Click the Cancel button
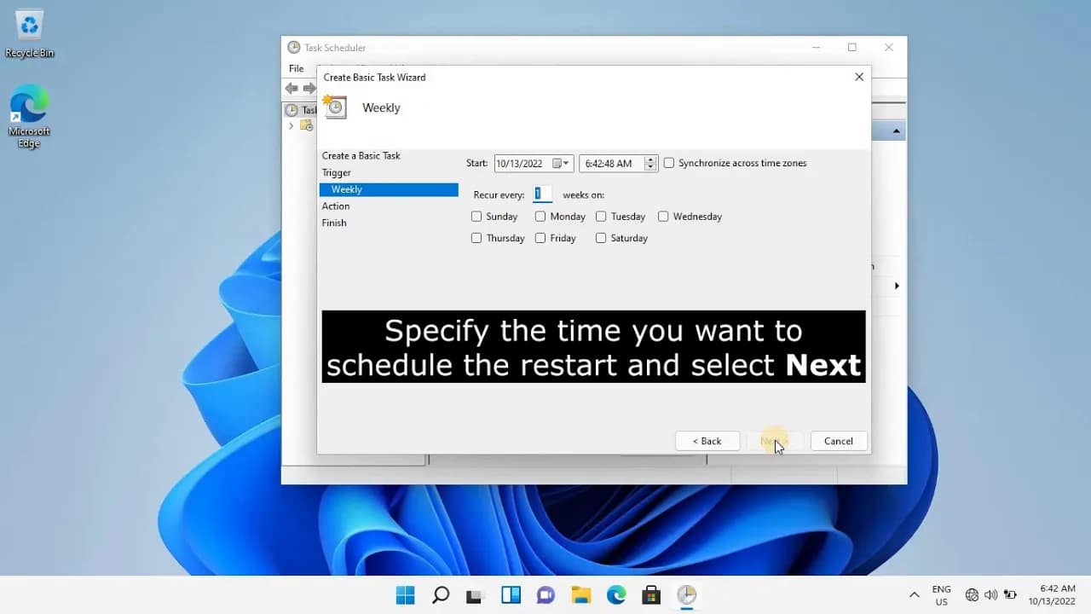This screenshot has height=614, width=1091. 838,441
